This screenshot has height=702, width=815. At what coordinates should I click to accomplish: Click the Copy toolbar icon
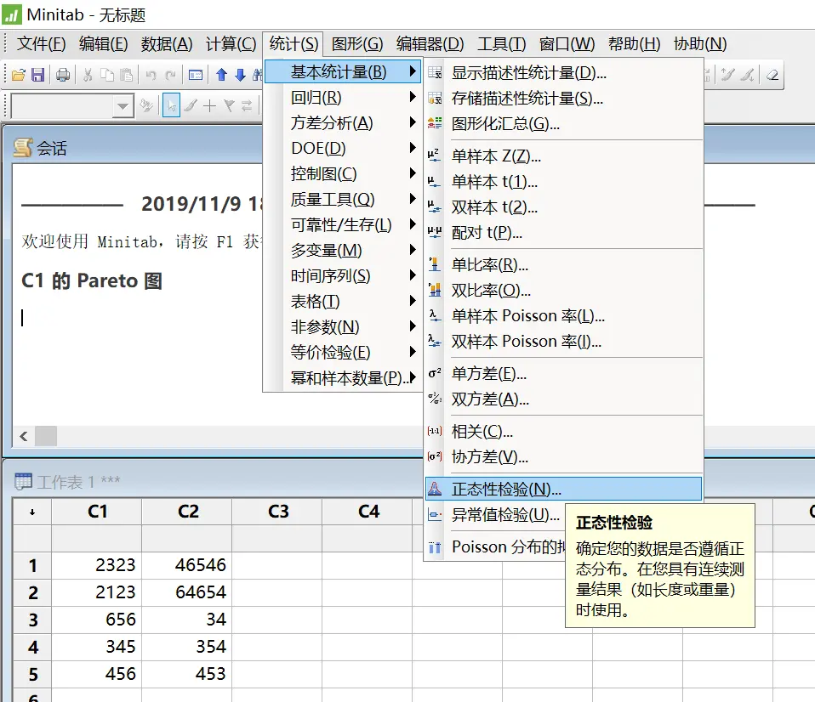107,76
